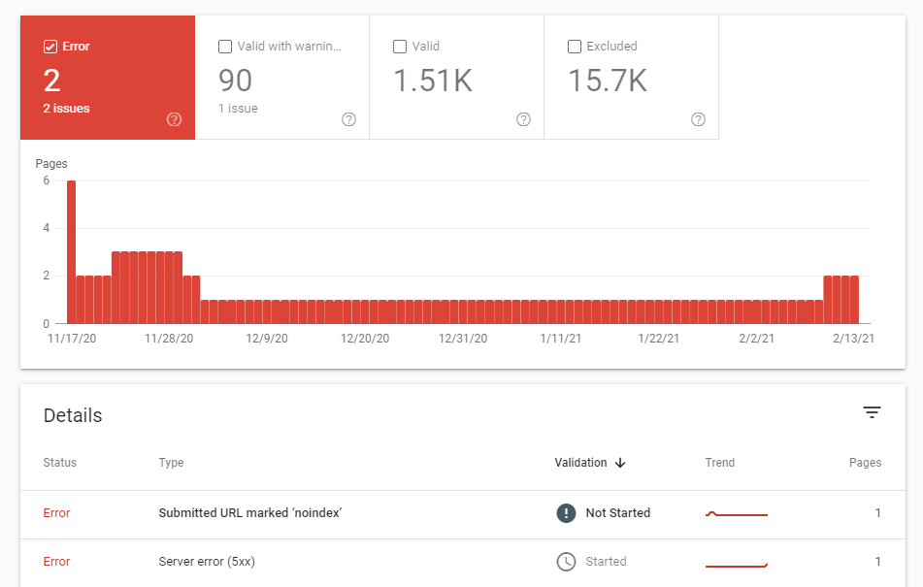Click the Validation column sort arrow
The width and height of the screenshot is (923, 587).
619,463
